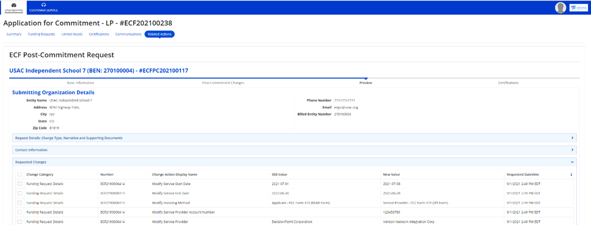Click the organization logo in top right
Viewport: 591px width, 246px height.
(x=579, y=8)
